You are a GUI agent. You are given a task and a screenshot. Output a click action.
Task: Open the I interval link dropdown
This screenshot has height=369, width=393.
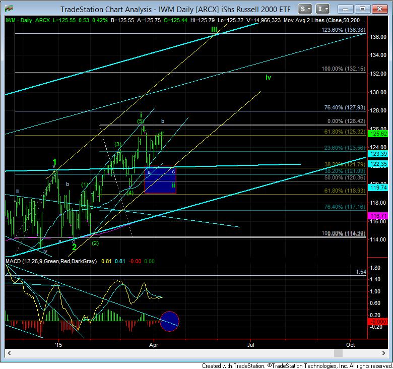point(322,9)
